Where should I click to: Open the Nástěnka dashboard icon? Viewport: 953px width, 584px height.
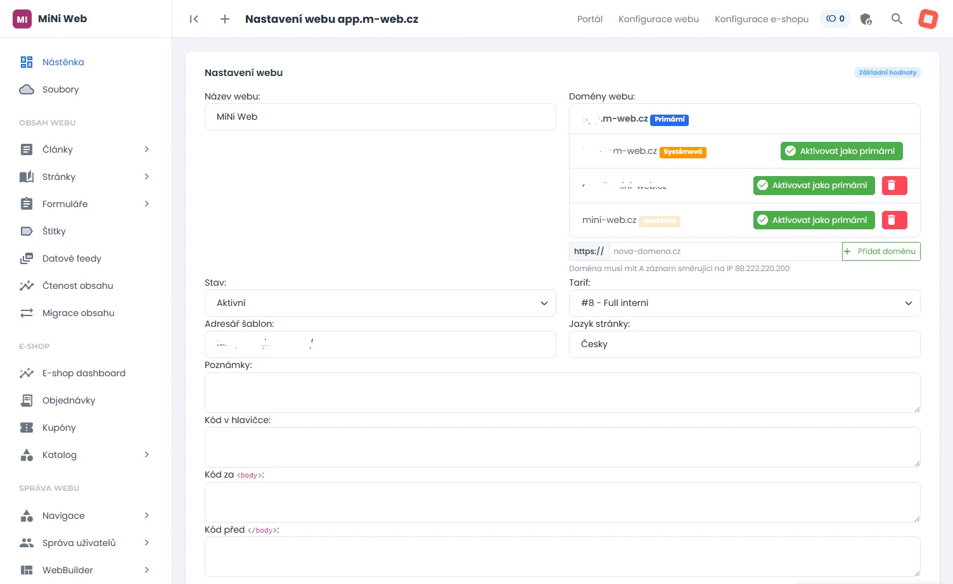pos(27,62)
